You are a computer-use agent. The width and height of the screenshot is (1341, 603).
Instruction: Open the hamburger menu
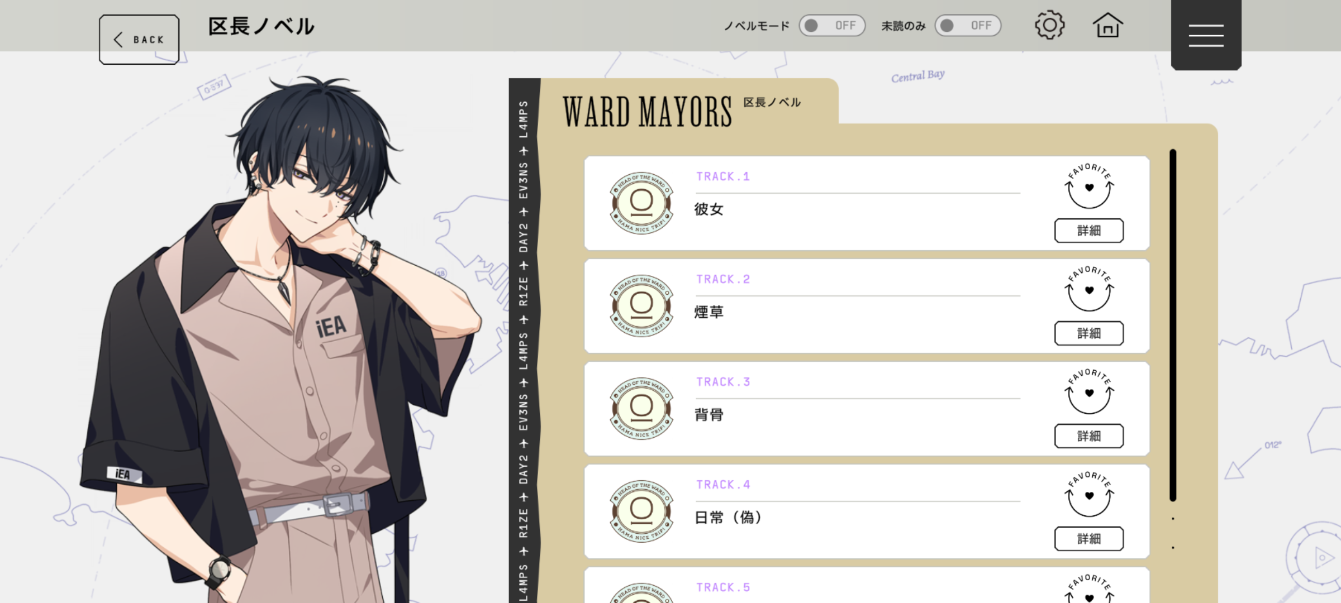point(1206,35)
